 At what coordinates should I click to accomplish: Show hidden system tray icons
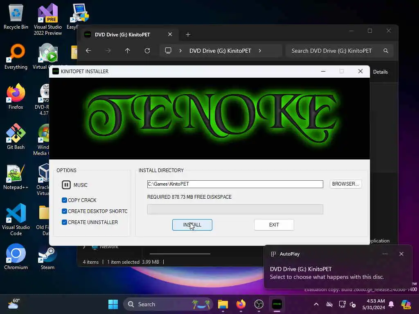(x=316, y=304)
